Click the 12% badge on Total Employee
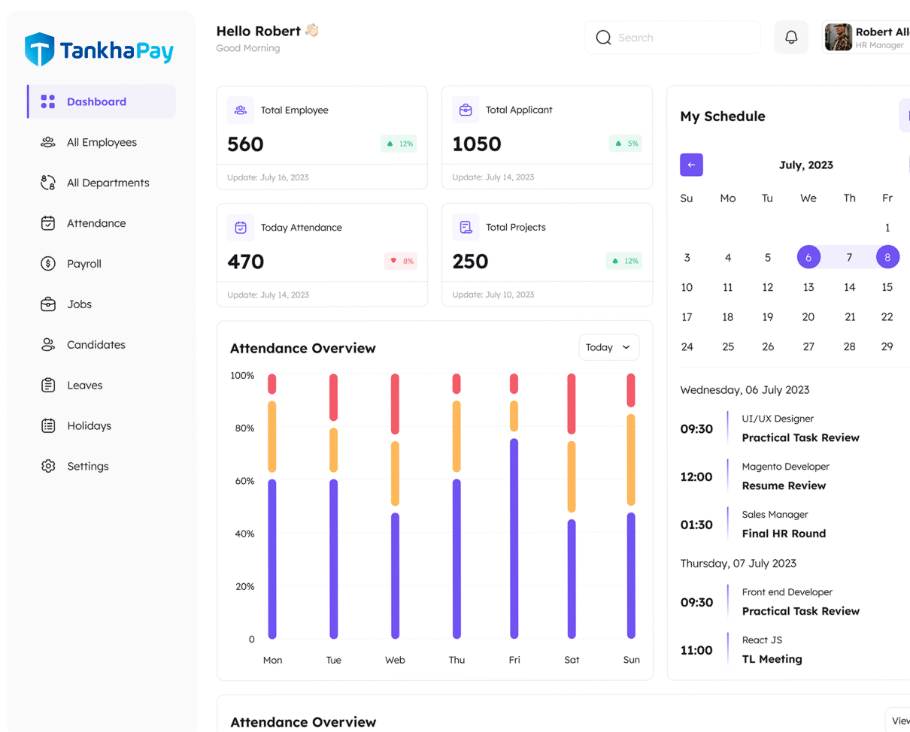 (399, 144)
